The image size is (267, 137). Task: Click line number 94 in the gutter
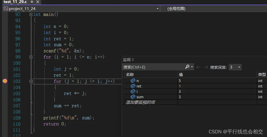click(x=18, y=26)
